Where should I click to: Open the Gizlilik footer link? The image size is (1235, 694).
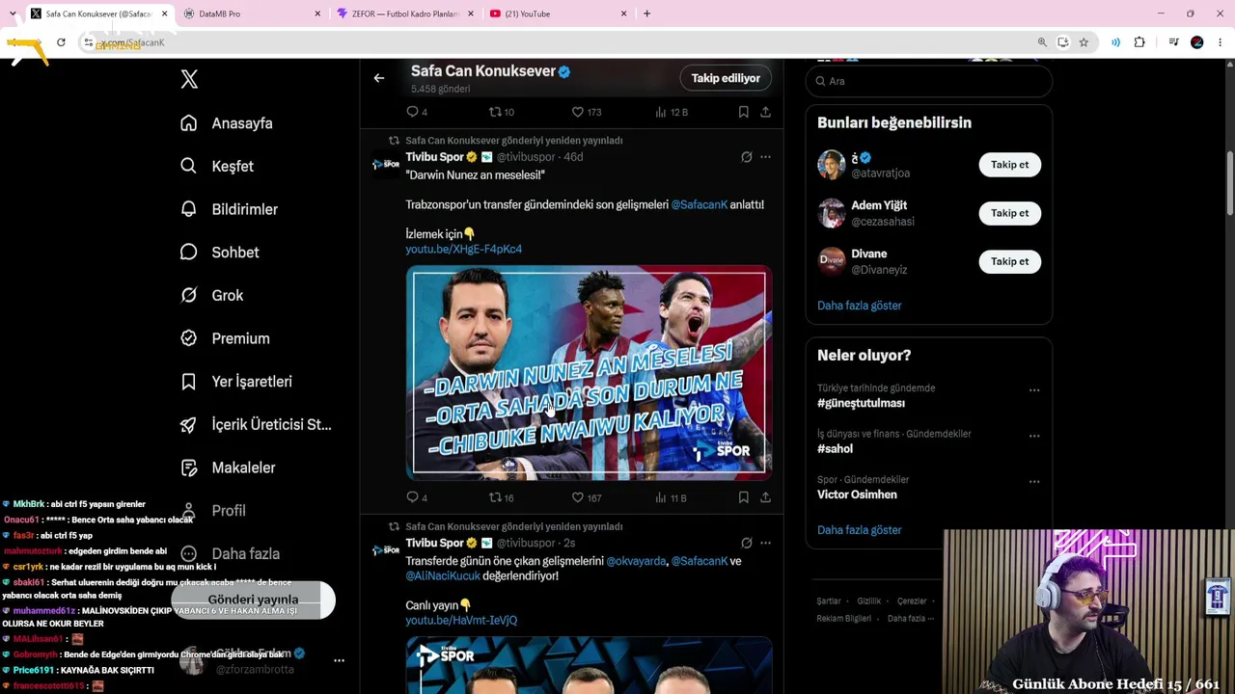[869, 601]
